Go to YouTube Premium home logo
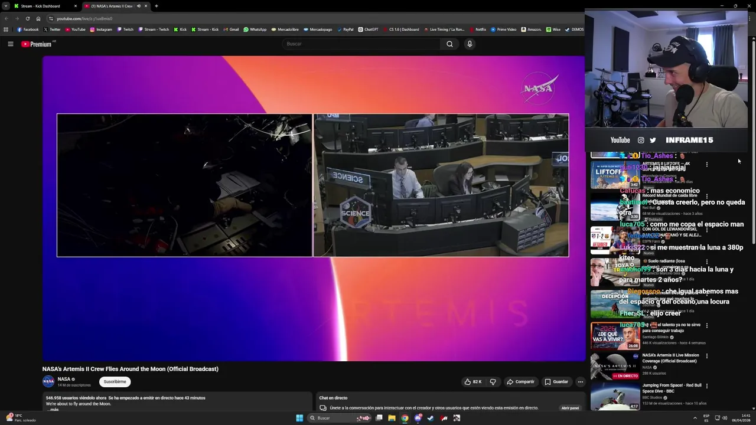This screenshot has height=425, width=756. (x=38, y=44)
